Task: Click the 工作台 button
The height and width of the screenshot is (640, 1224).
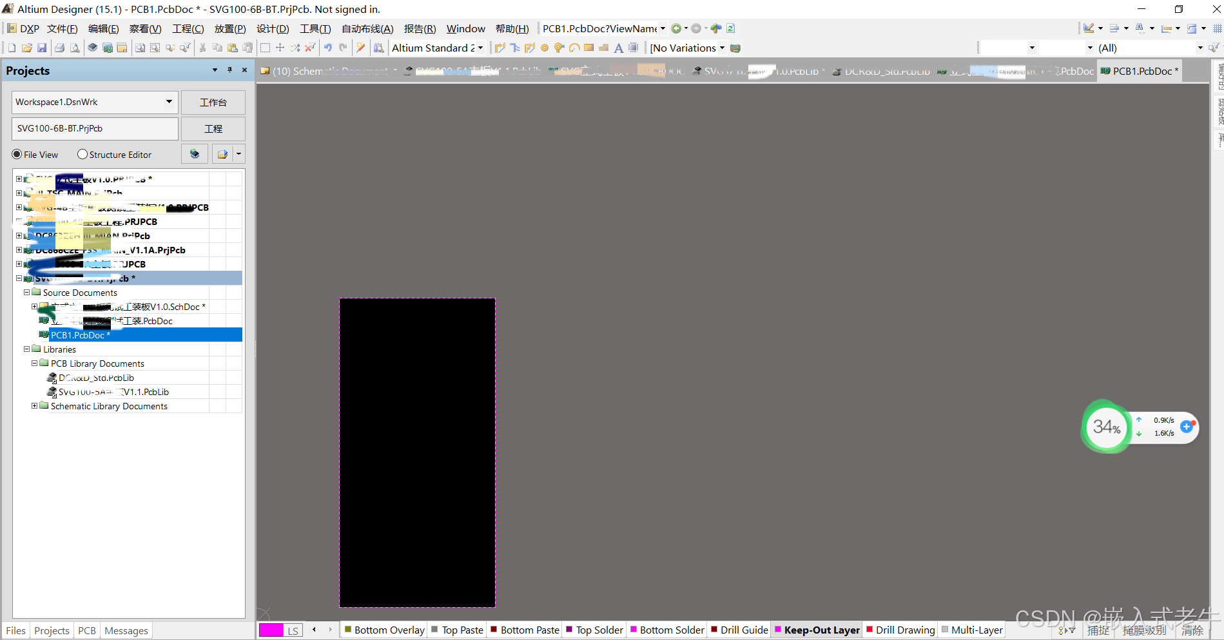Action: click(213, 102)
